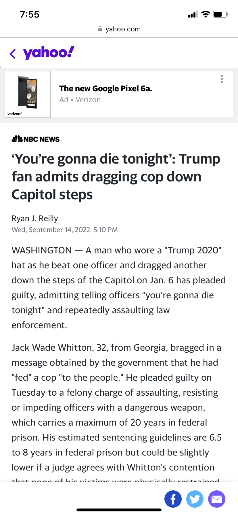Tap the 7:55 clock display
This screenshot has height=516, width=238.
coord(30,14)
